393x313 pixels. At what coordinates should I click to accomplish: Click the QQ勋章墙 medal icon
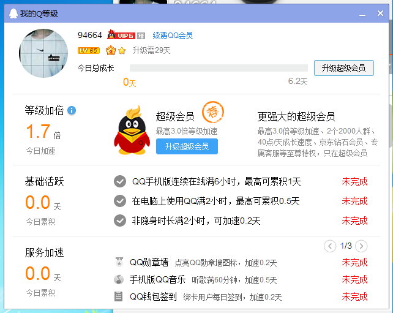tap(119, 262)
